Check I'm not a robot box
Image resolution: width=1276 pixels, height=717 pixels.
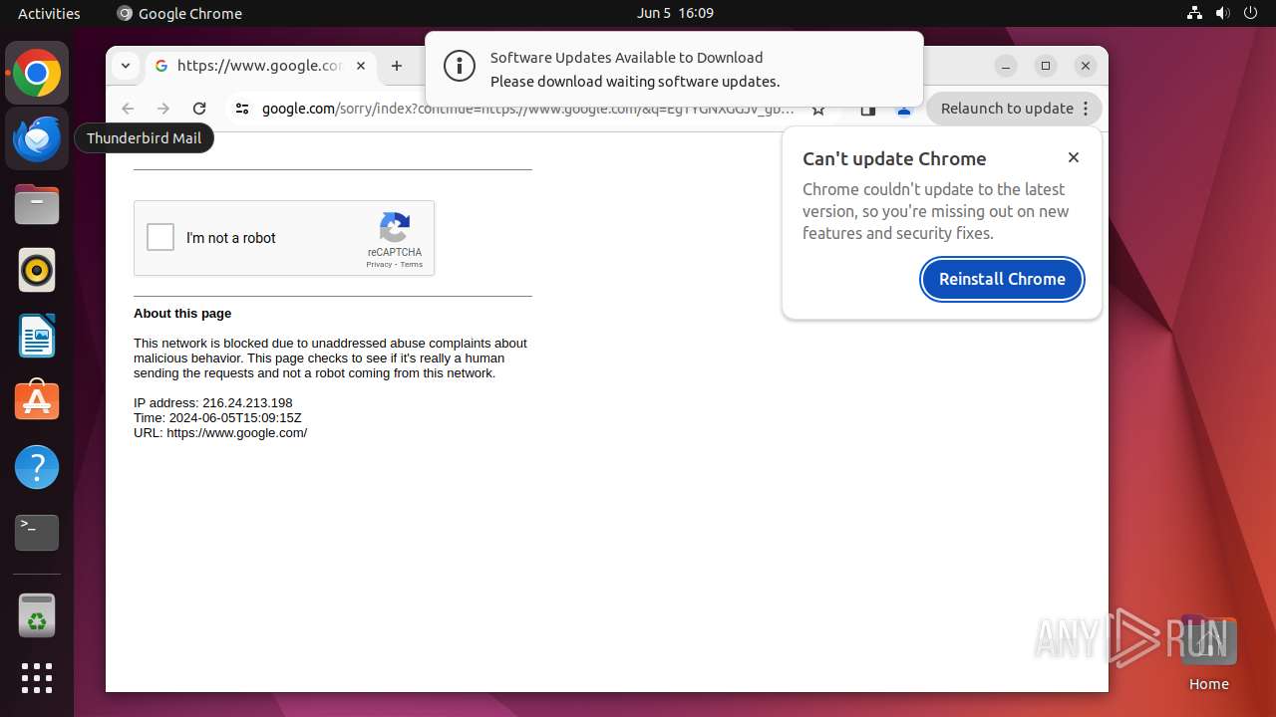160,237
